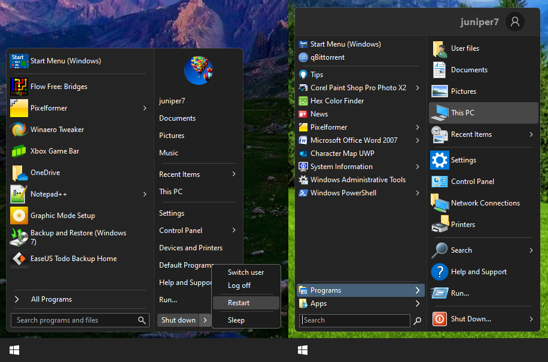Click Character Map UWP icon

pos(303,154)
